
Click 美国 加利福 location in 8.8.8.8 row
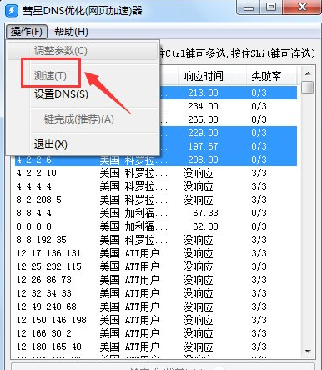pyautogui.click(x=133, y=226)
